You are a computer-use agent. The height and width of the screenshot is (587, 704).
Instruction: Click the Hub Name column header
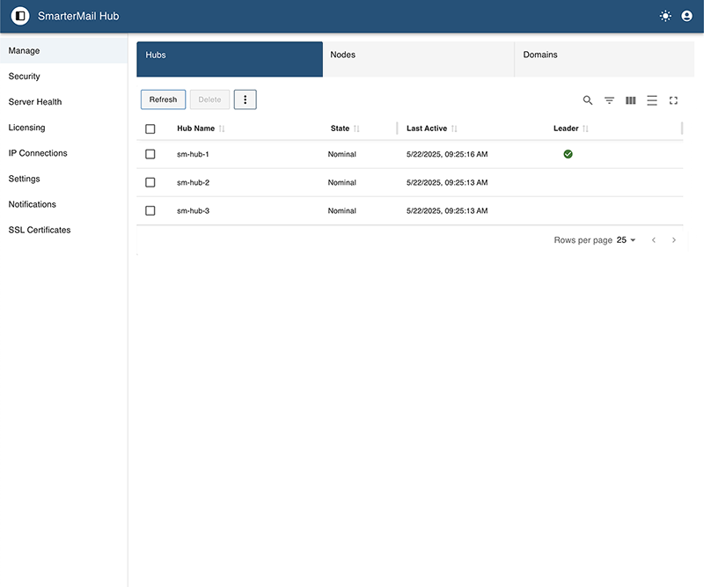tap(195, 128)
